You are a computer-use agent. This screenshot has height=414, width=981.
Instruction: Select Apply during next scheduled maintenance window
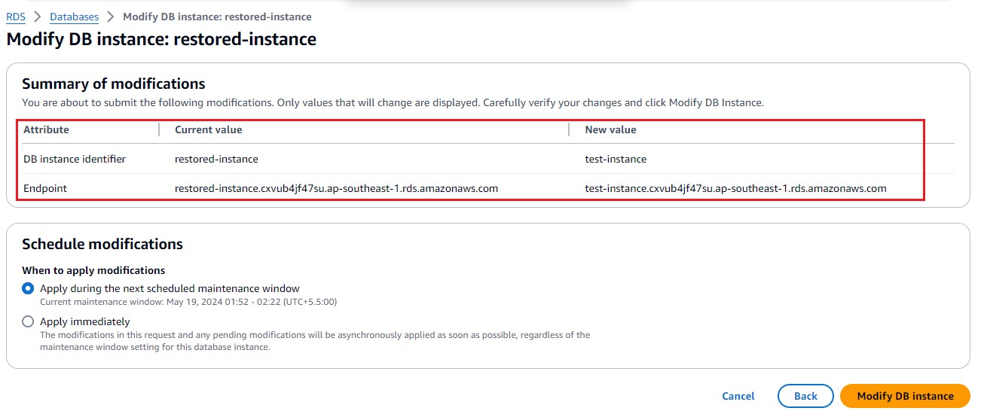pos(28,288)
